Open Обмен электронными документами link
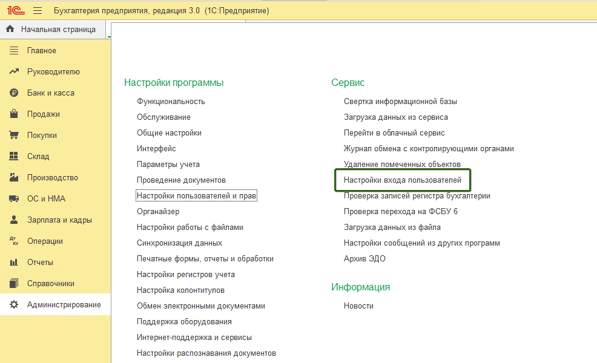 pyautogui.click(x=201, y=306)
